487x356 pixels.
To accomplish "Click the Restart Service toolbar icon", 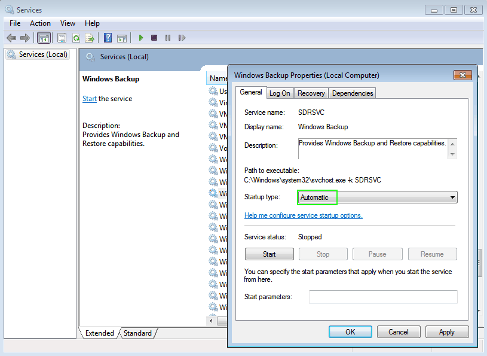I will point(182,38).
